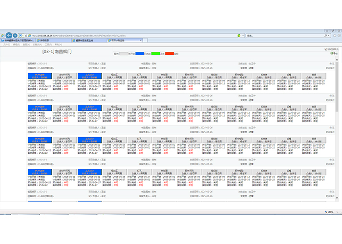Toggle the 滚动刷新 checkbox
This screenshot has width=342, height=244.
coord(326,49)
